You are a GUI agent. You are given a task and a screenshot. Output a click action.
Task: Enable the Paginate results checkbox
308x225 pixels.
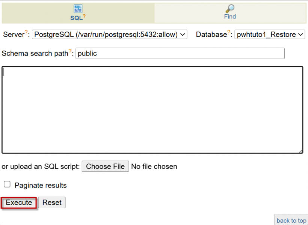tap(7, 184)
